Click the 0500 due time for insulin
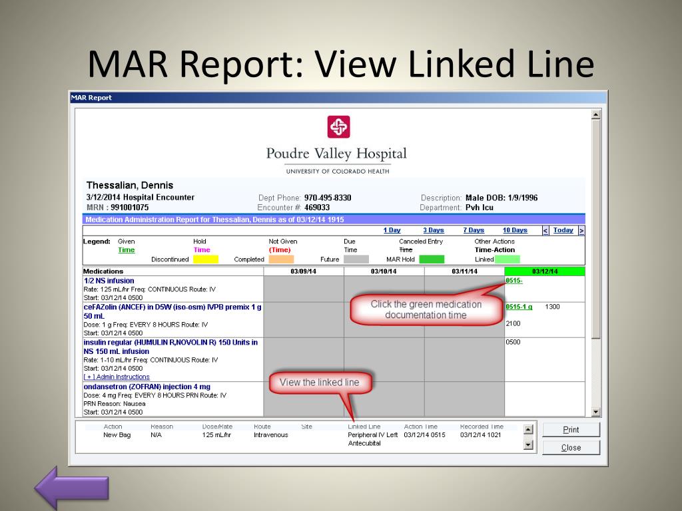Image resolution: width=682 pixels, height=511 pixels. pos(513,342)
